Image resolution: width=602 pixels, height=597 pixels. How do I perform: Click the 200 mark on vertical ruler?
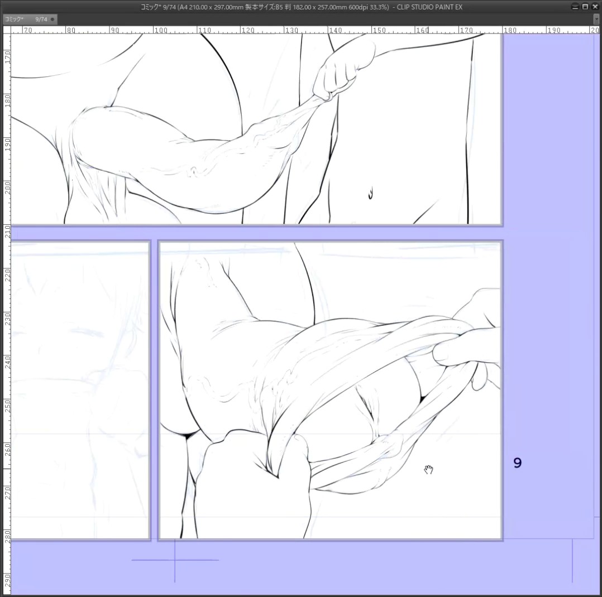point(7,187)
